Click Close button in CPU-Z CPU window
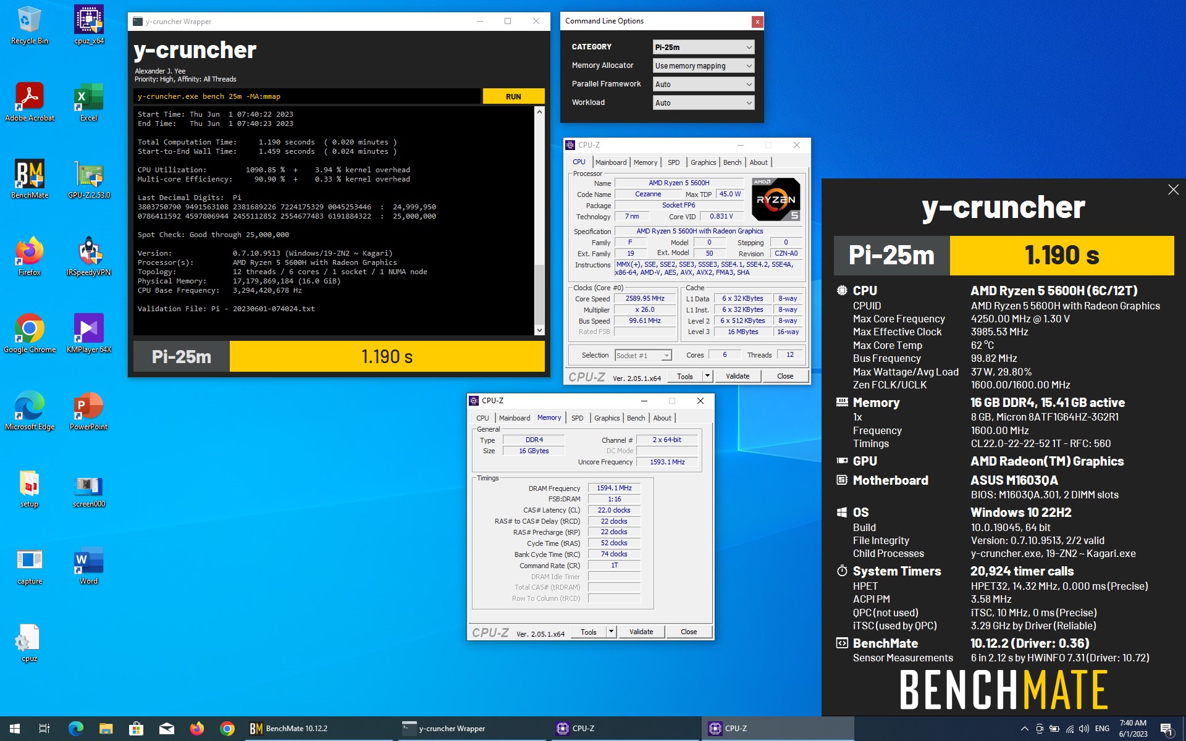 (785, 376)
